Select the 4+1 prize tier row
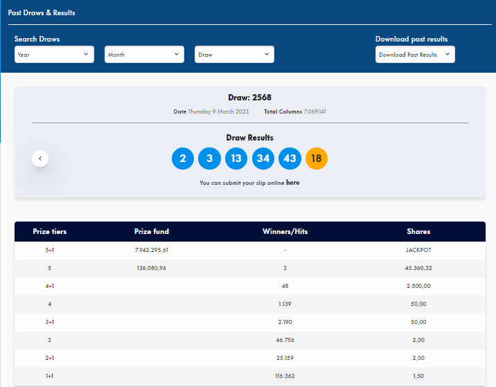 [x=249, y=286]
